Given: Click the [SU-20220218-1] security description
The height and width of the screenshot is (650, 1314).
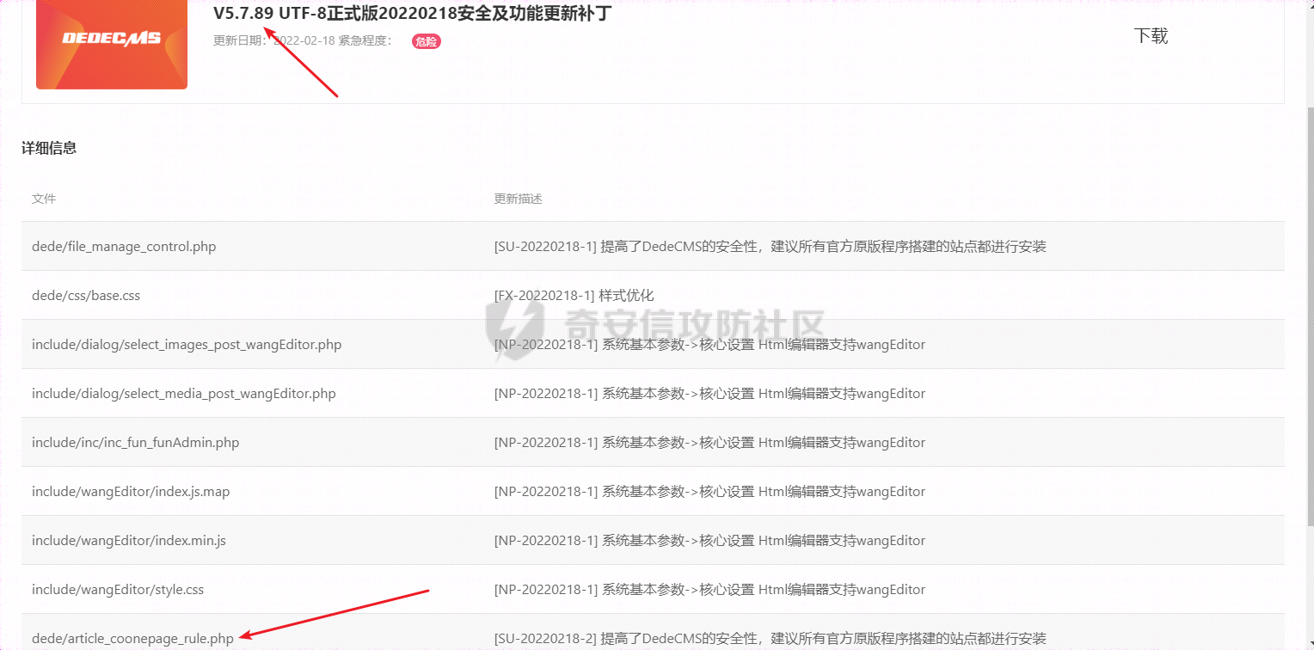Looking at the screenshot, I should (770, 247).
